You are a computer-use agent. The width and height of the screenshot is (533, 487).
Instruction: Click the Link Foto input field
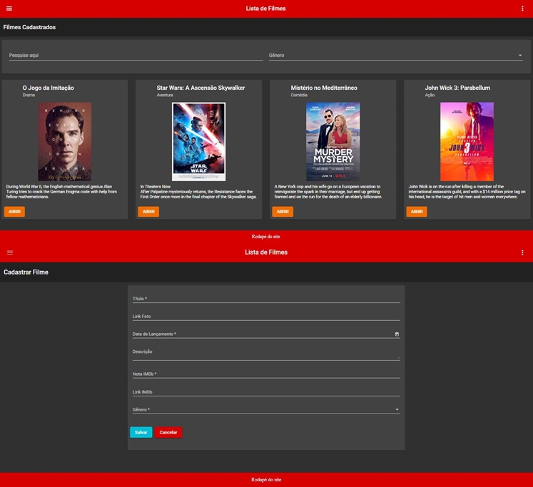(266, 316)
